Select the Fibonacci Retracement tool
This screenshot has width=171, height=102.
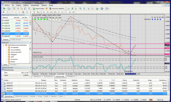click(x=27, y=12)
